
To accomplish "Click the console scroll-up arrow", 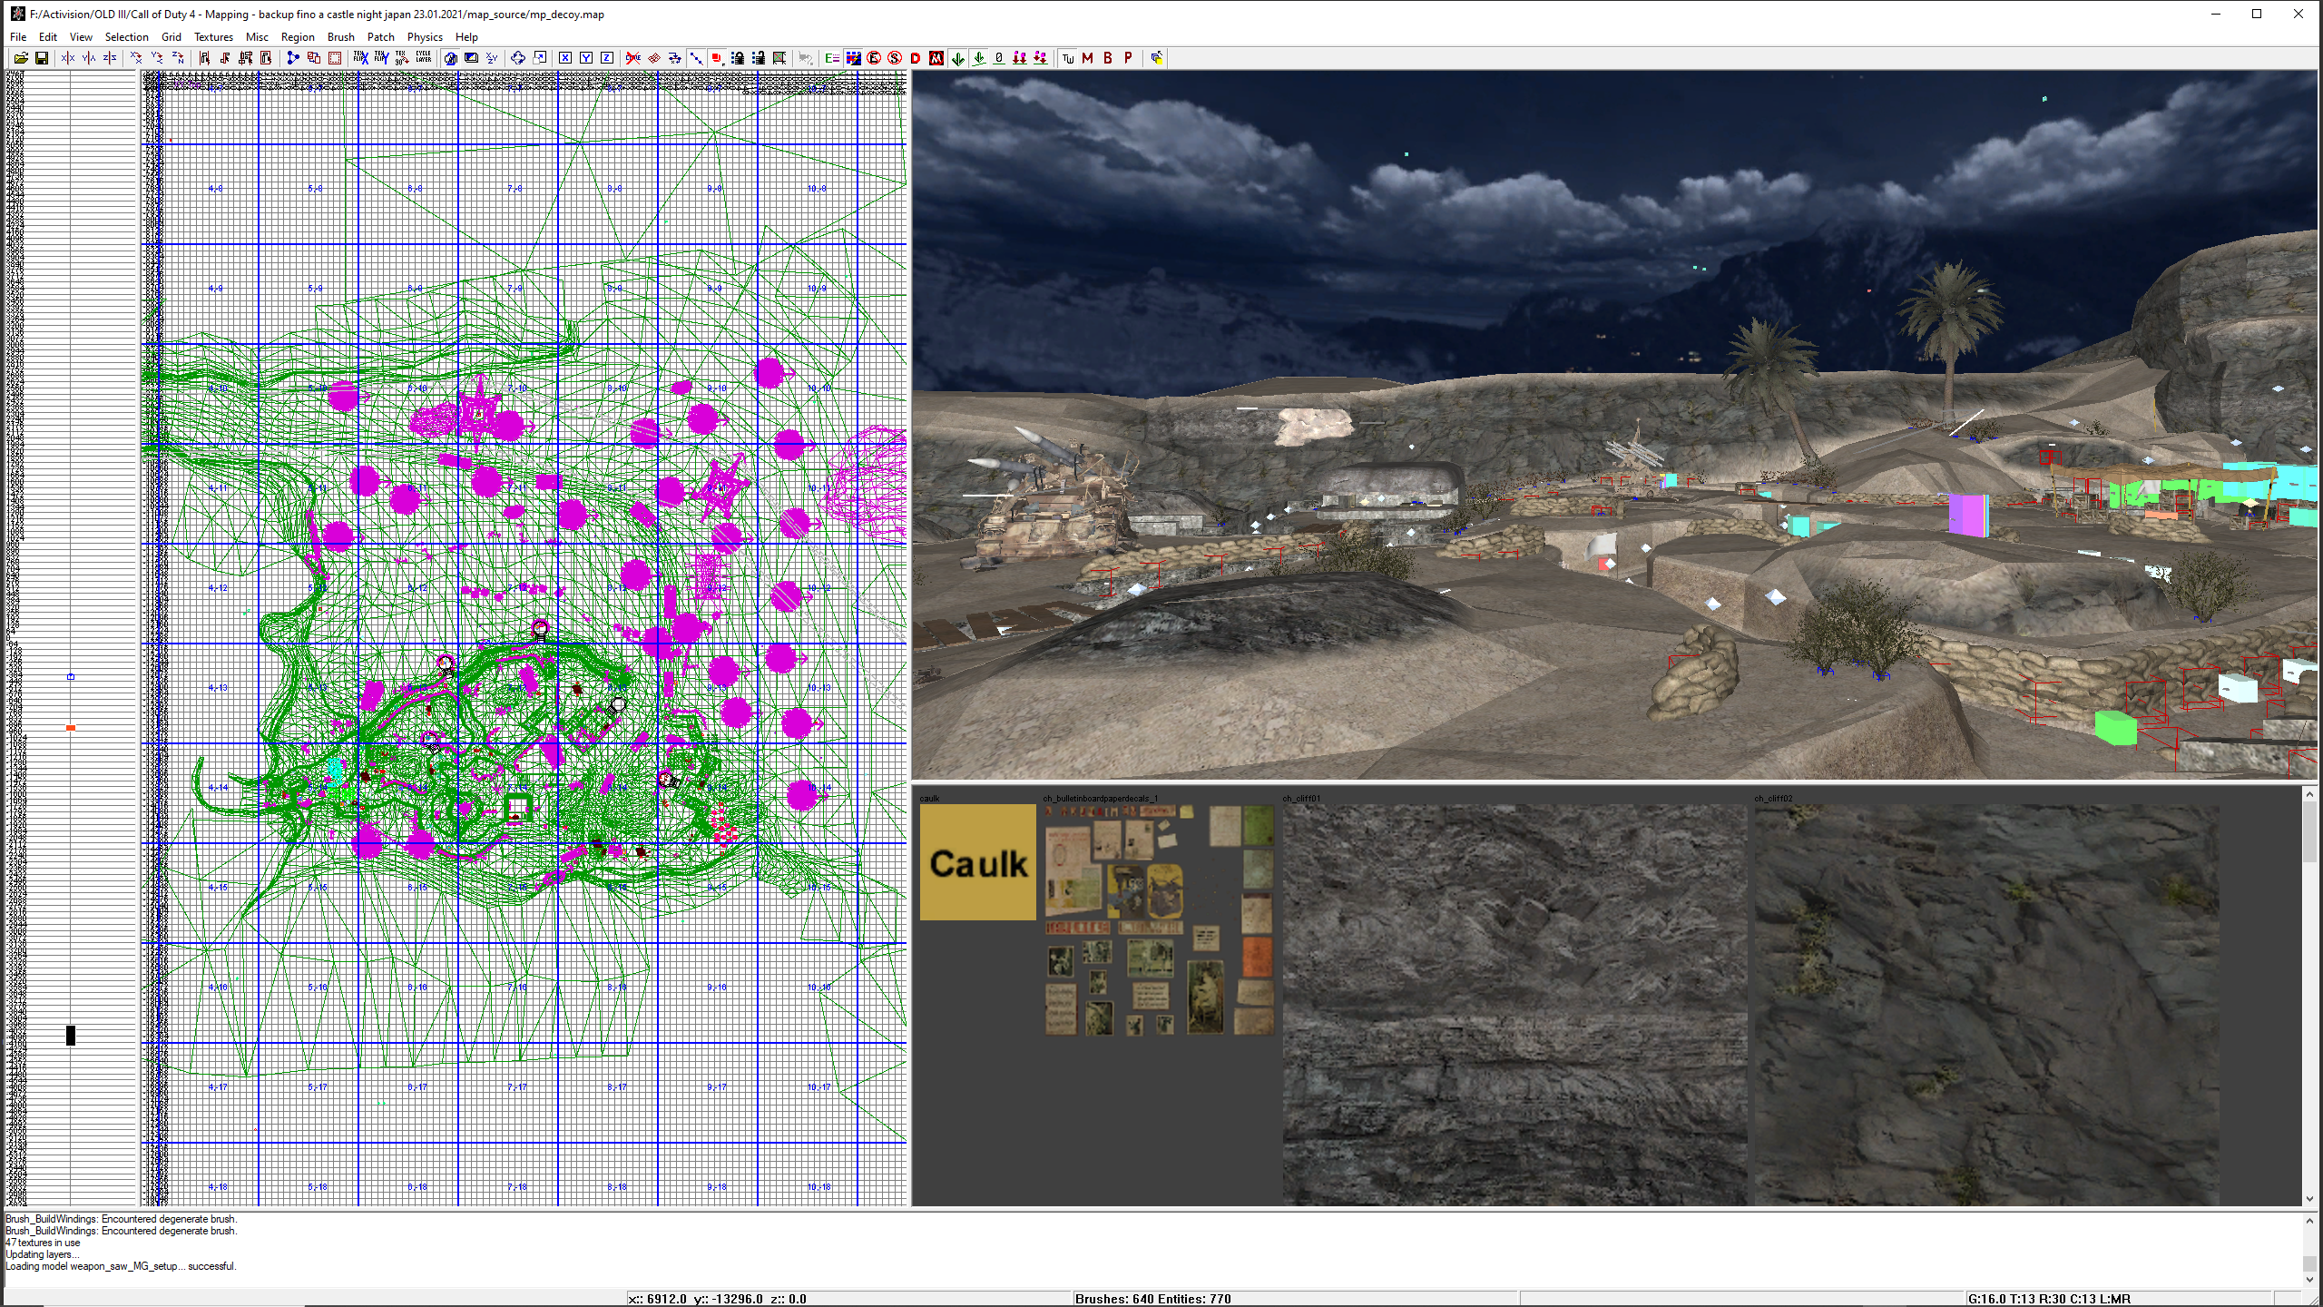I will click(2309, 1220).
